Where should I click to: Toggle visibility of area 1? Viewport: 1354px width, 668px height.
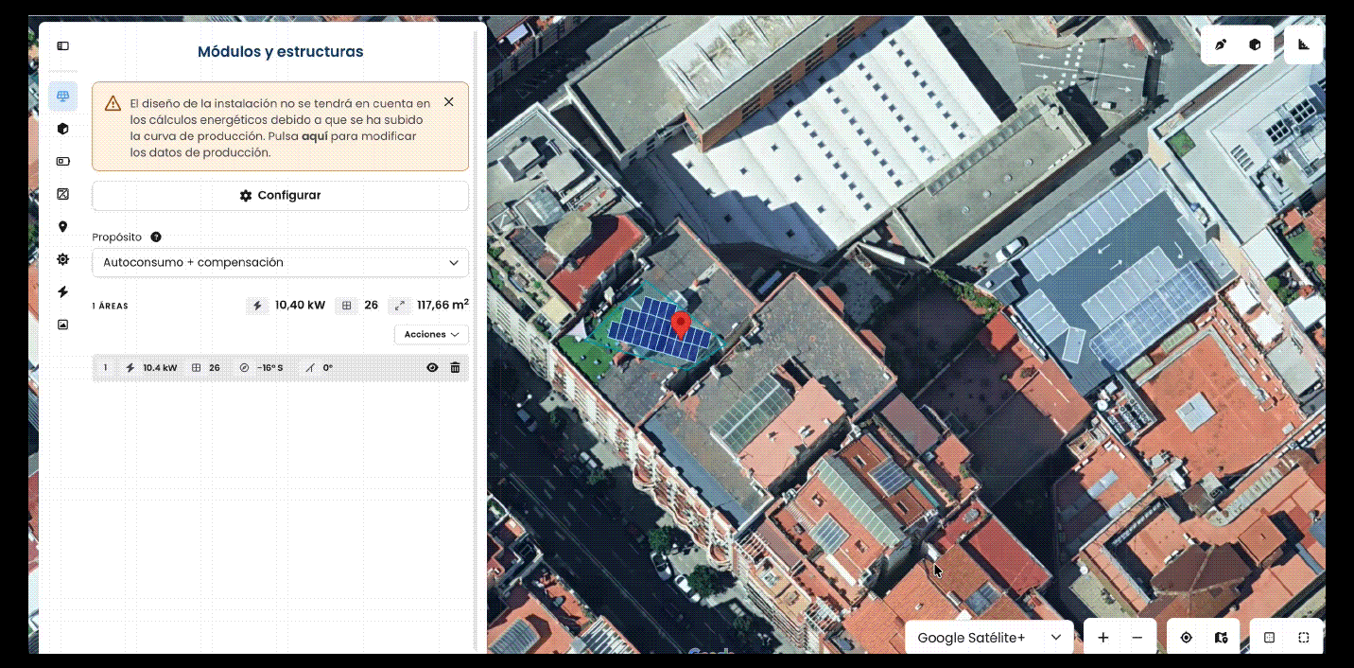click(x=432, y=368)
